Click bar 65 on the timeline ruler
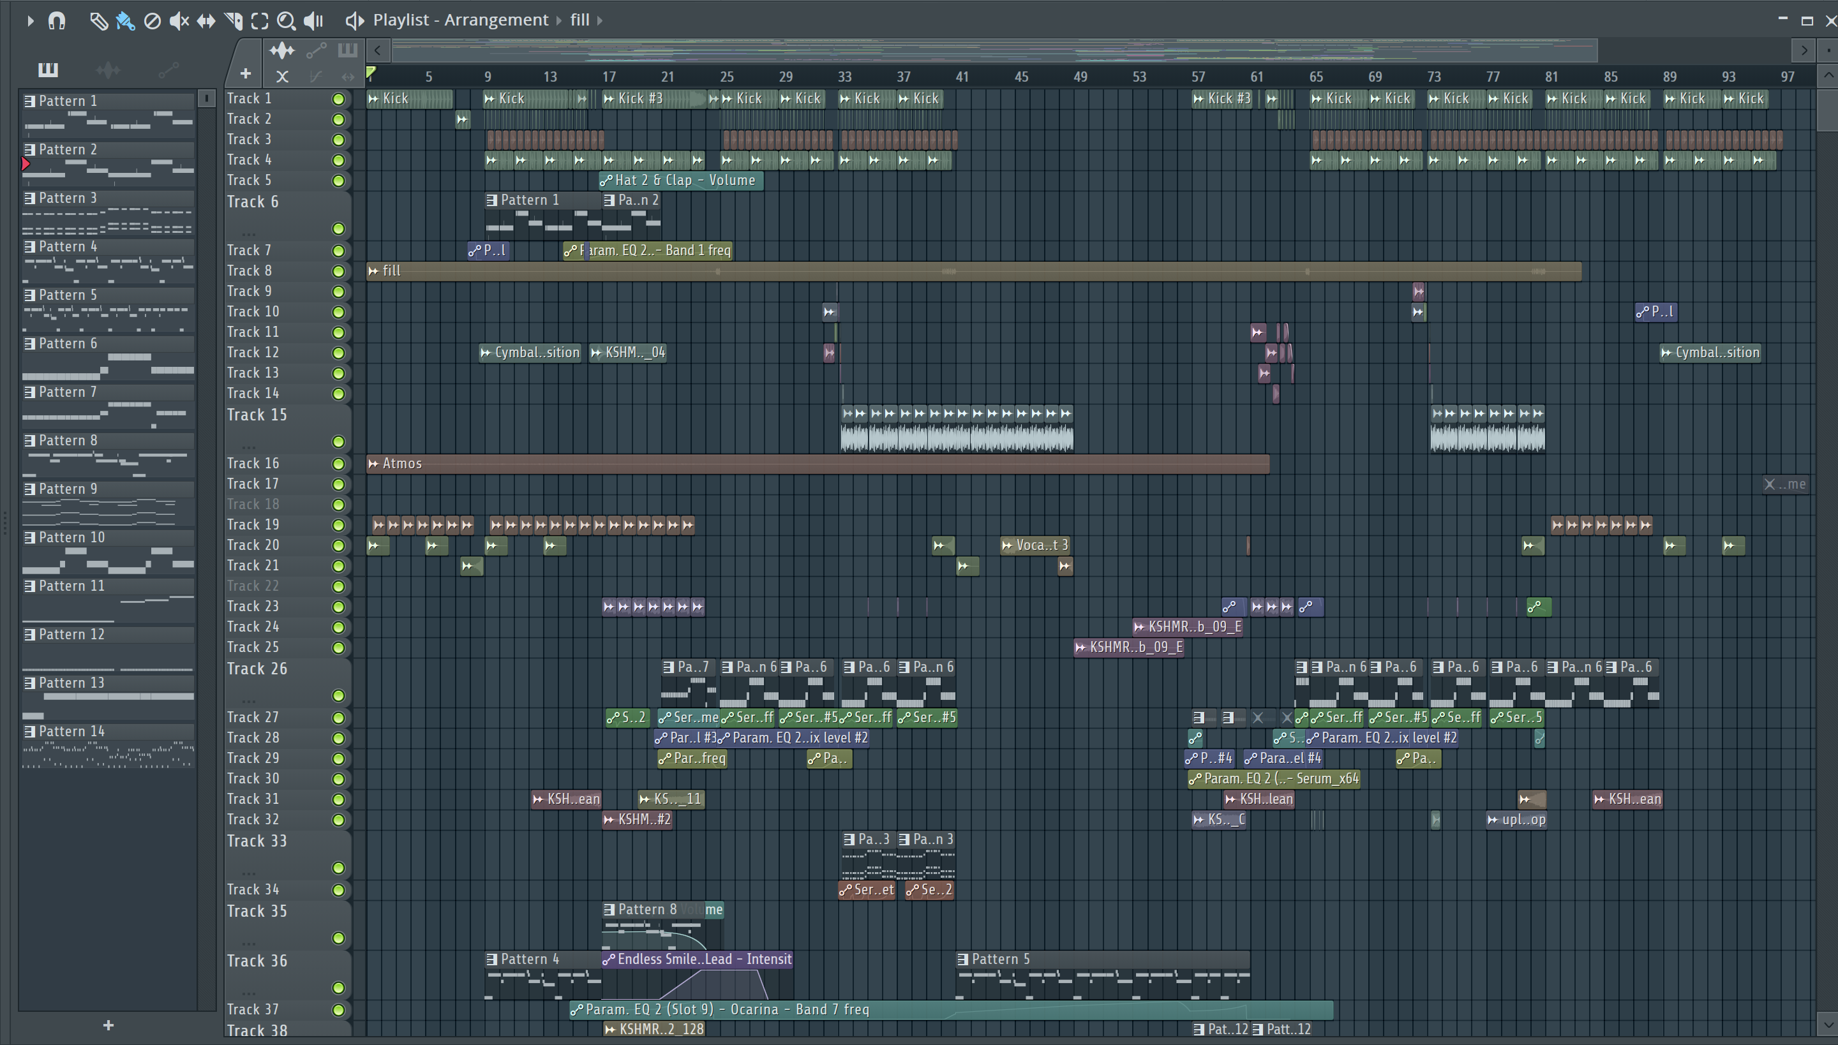 coord(1315,77)
